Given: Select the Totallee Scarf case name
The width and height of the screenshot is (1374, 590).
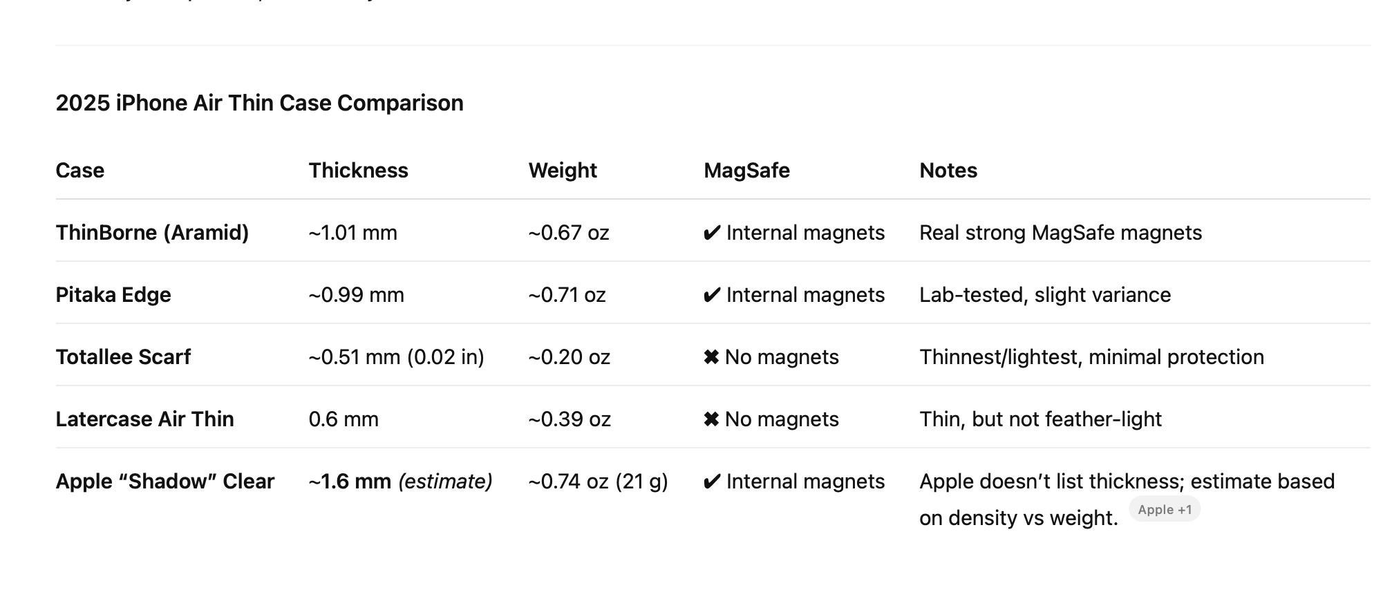Looking at the screenshot, I should pos(123,357).
